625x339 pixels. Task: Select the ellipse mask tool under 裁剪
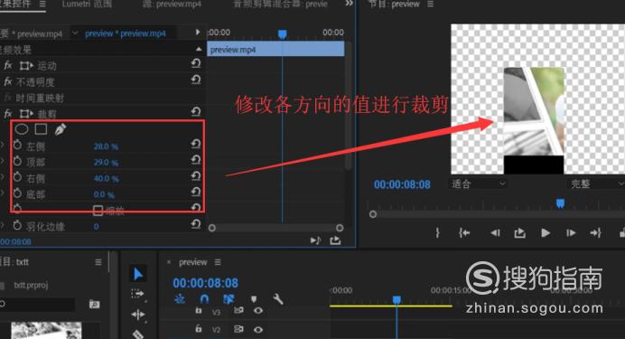[22, 129]
